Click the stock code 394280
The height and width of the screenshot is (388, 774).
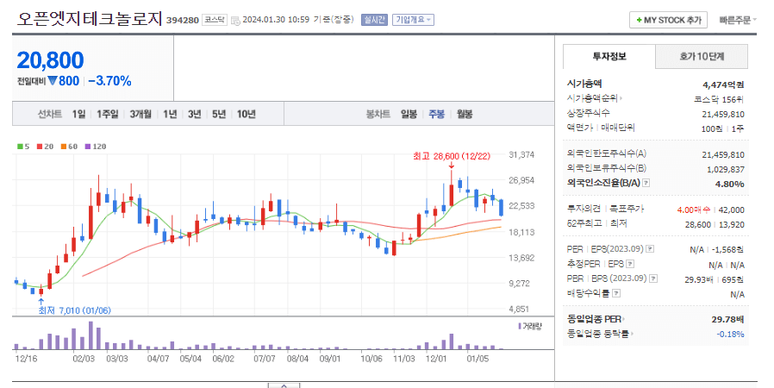183,20
